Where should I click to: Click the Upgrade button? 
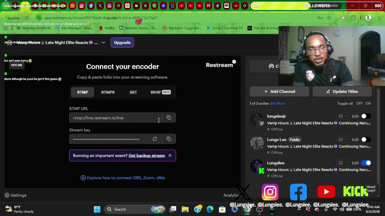(122, 43)
